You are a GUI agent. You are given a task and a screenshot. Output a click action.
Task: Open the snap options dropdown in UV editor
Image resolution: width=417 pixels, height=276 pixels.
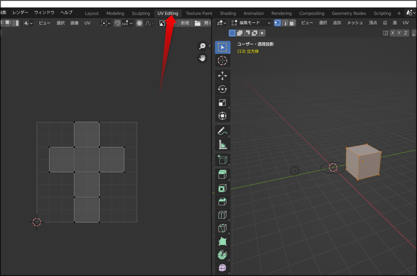click(128, 23)
